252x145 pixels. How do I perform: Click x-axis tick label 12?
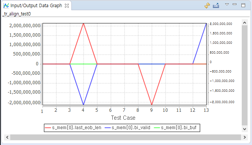[x=192, y=110]
